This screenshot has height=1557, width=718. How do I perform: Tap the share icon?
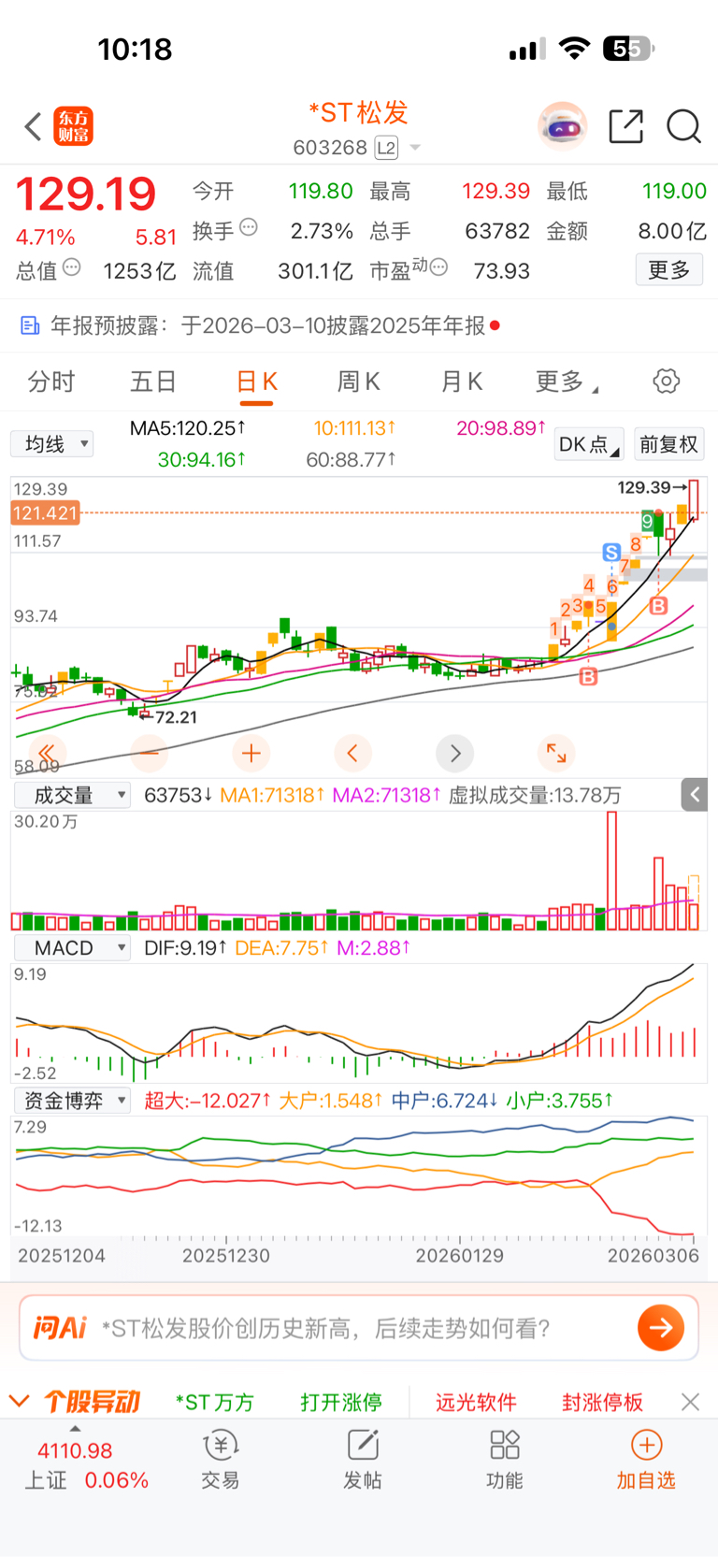625,126
